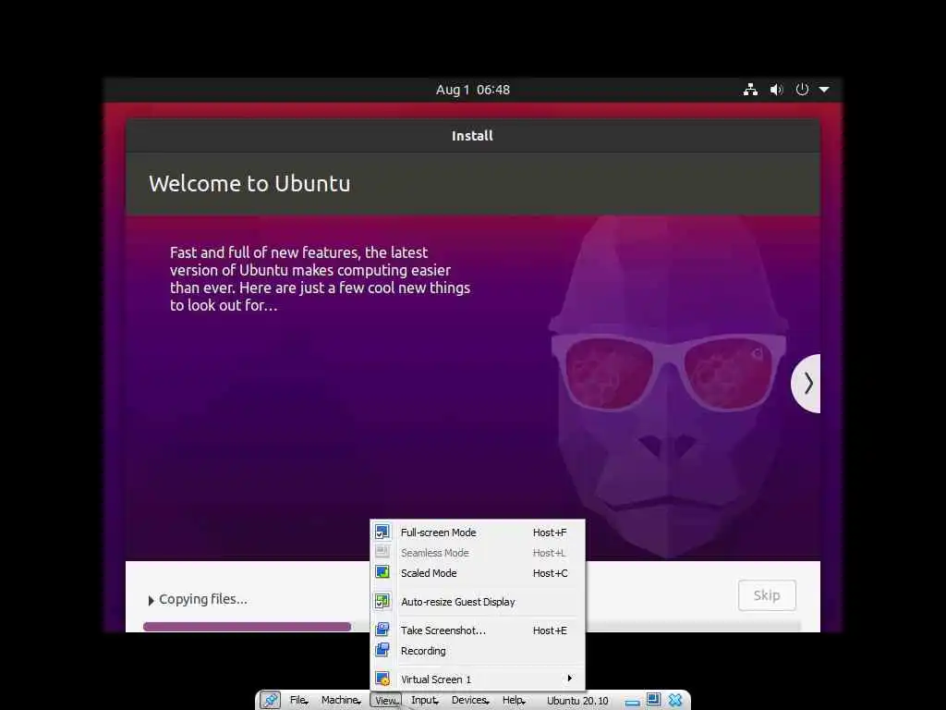Exit full-screen using the mini toolbar restore icon
This screenshot has width=946, height=710.
point(653,700)
